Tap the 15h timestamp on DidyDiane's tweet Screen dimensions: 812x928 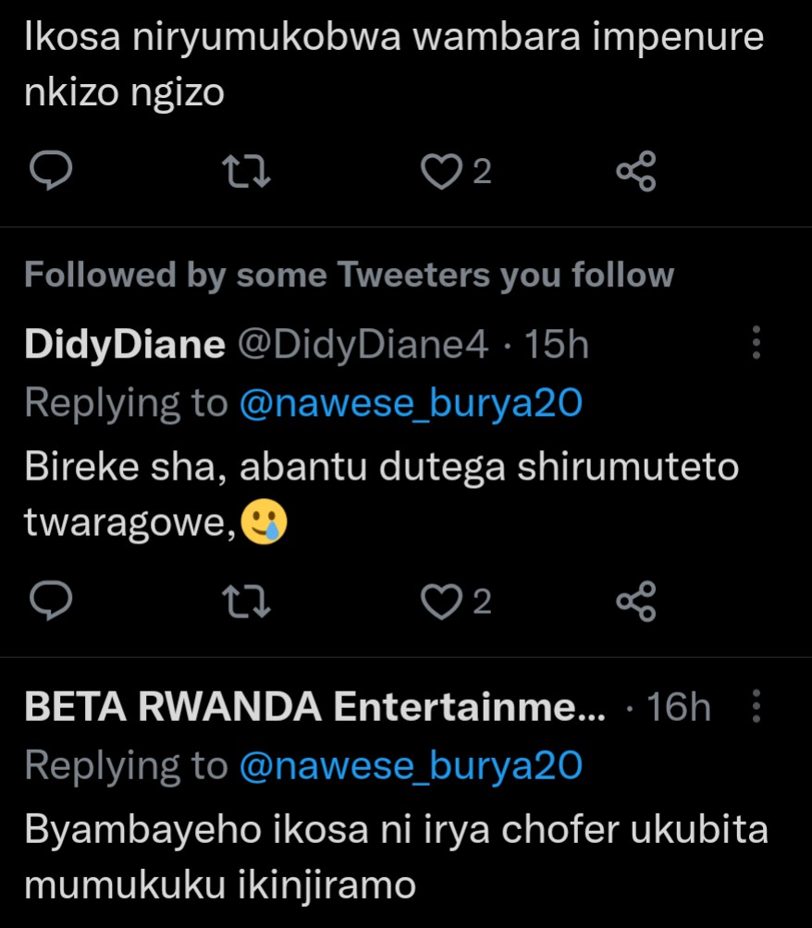(557, 345)
